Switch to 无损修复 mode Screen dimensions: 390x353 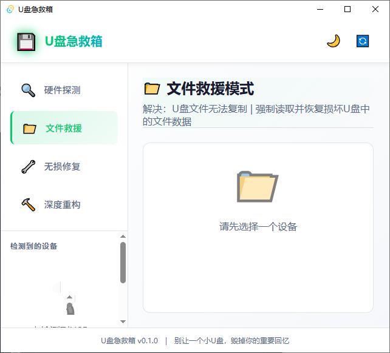click(64, 166)
